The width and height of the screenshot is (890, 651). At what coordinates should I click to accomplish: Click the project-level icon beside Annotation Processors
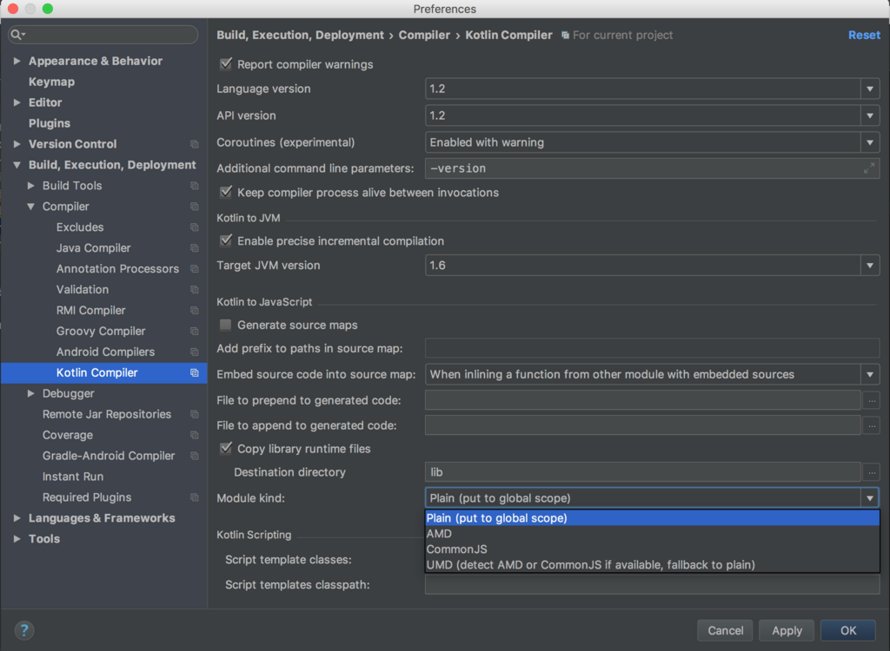click(194, 269)
